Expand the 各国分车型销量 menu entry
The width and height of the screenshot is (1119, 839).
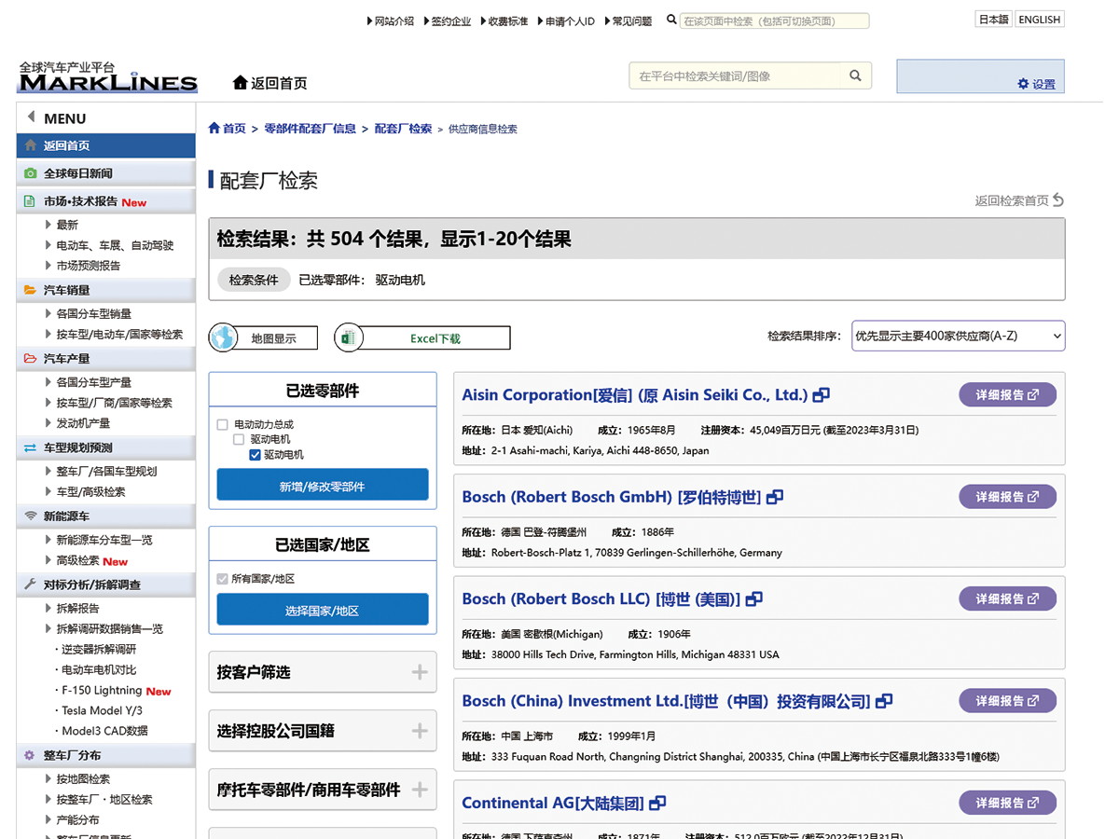tap(89, 314)
